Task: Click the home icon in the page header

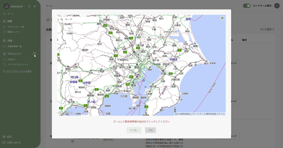Action: tap(48, 20)
